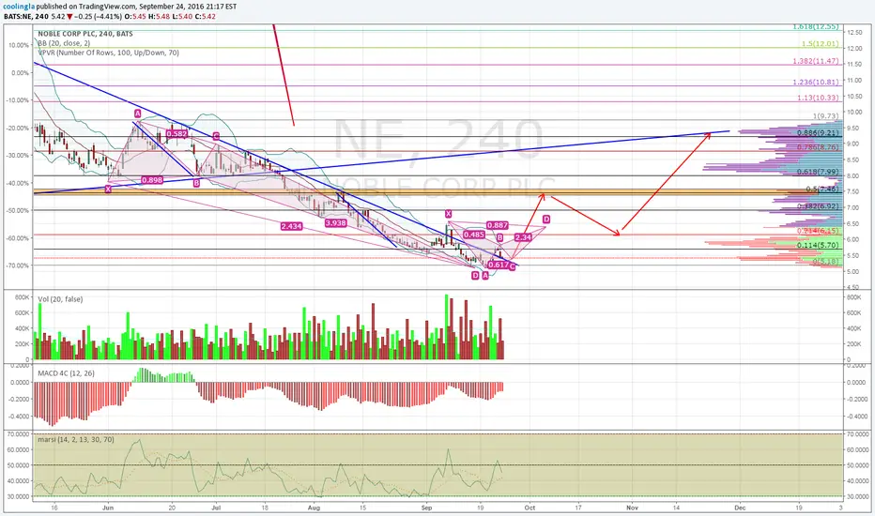Select the 0.887 pattern ratio label
The image size is (875, 516).
pos(498,225)
